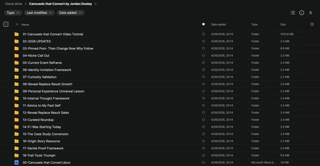Open the info panel icon

click(x=302, y=13)
